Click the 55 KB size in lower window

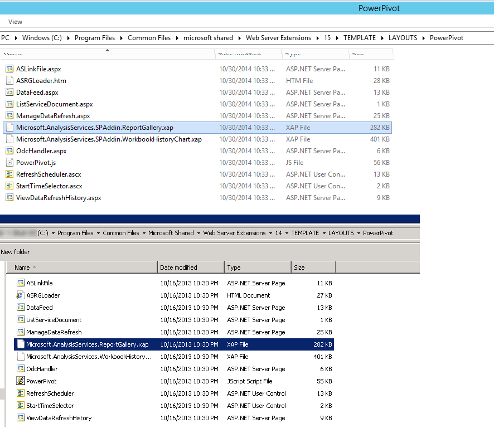point(324,381)
